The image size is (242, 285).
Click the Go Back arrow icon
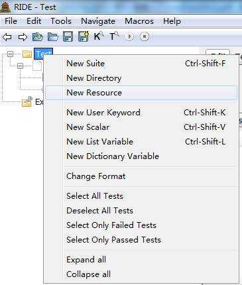click(x=7, y=36)
